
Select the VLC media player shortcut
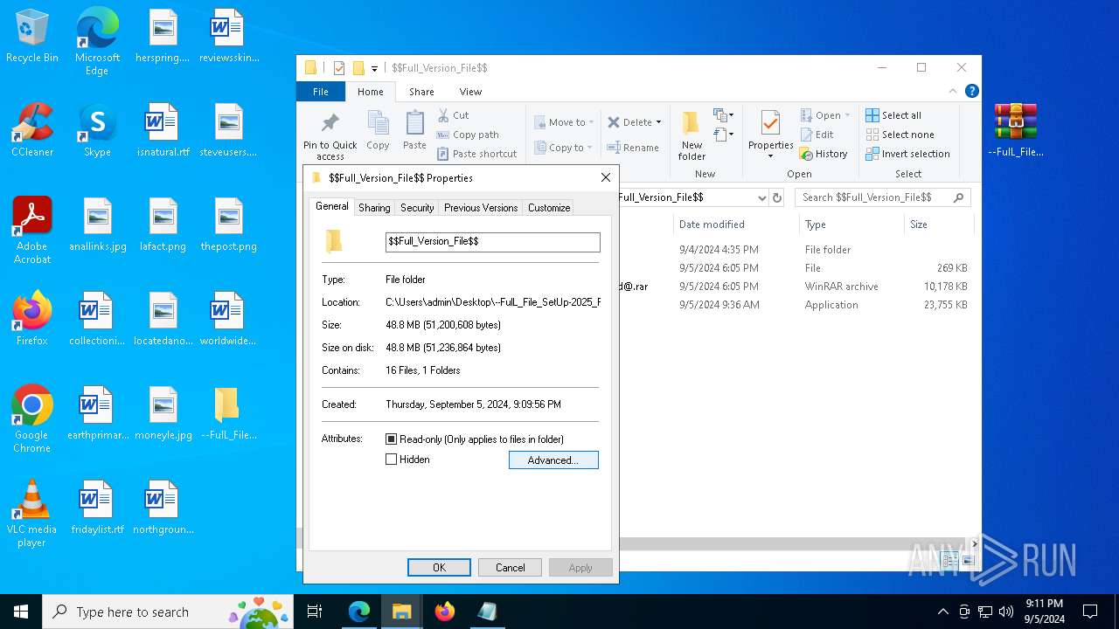point(32,514)
